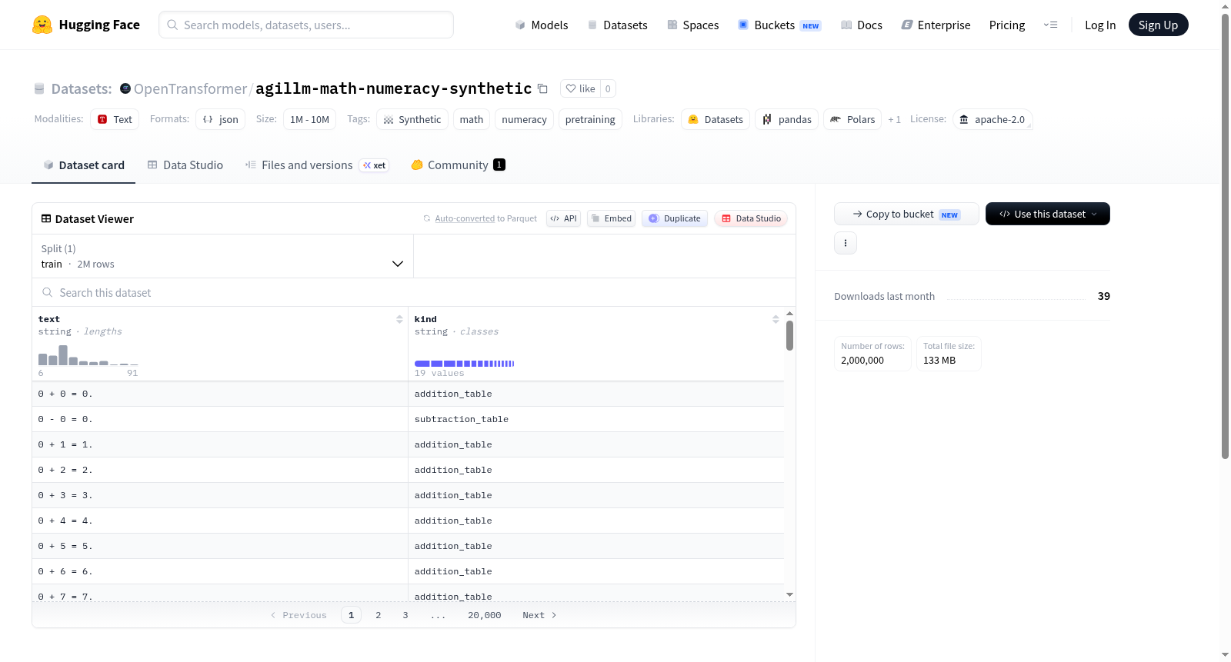The height and width of the screenshot is (662, 1231).
Task: Click the math tag
Action: pos(472,119)
